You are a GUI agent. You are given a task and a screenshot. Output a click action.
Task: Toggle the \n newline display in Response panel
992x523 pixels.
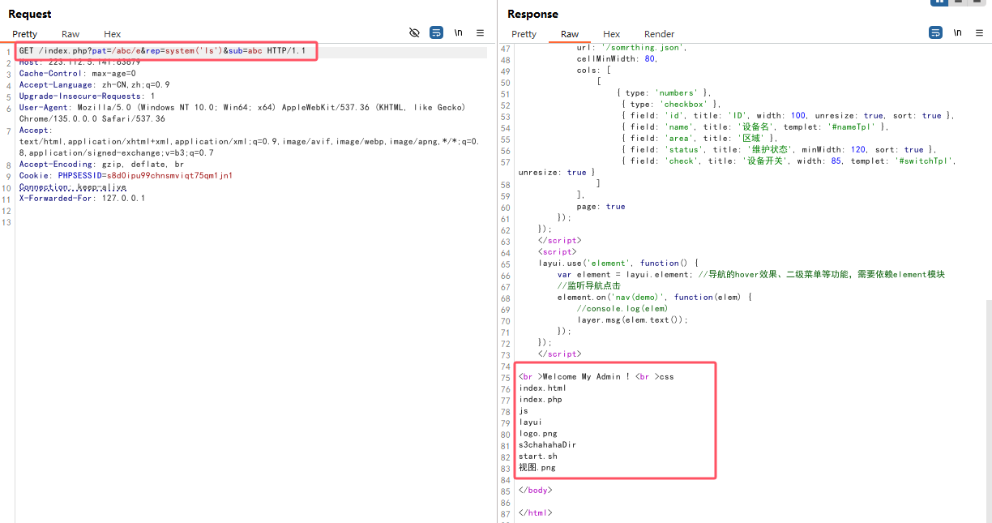(x=957, y=32)
